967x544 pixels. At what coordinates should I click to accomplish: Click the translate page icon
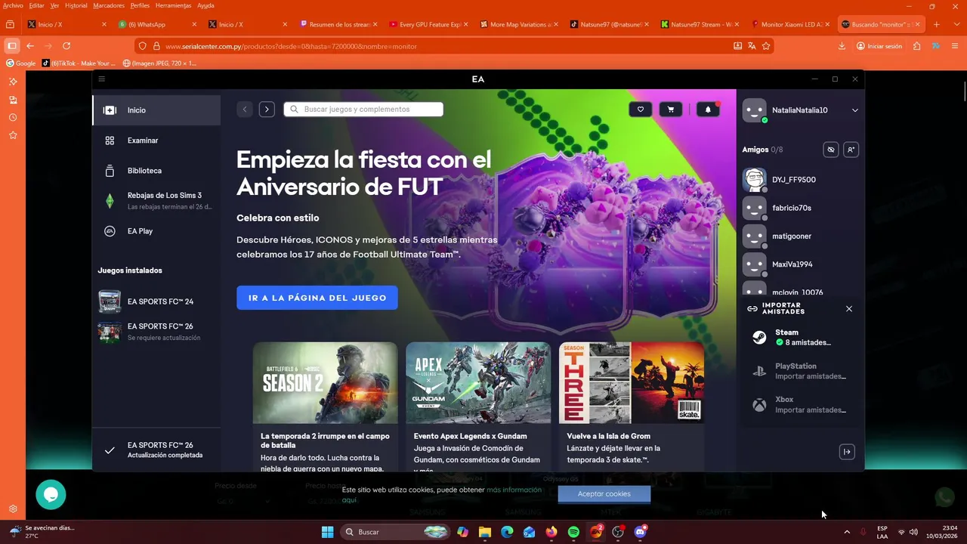752,46
